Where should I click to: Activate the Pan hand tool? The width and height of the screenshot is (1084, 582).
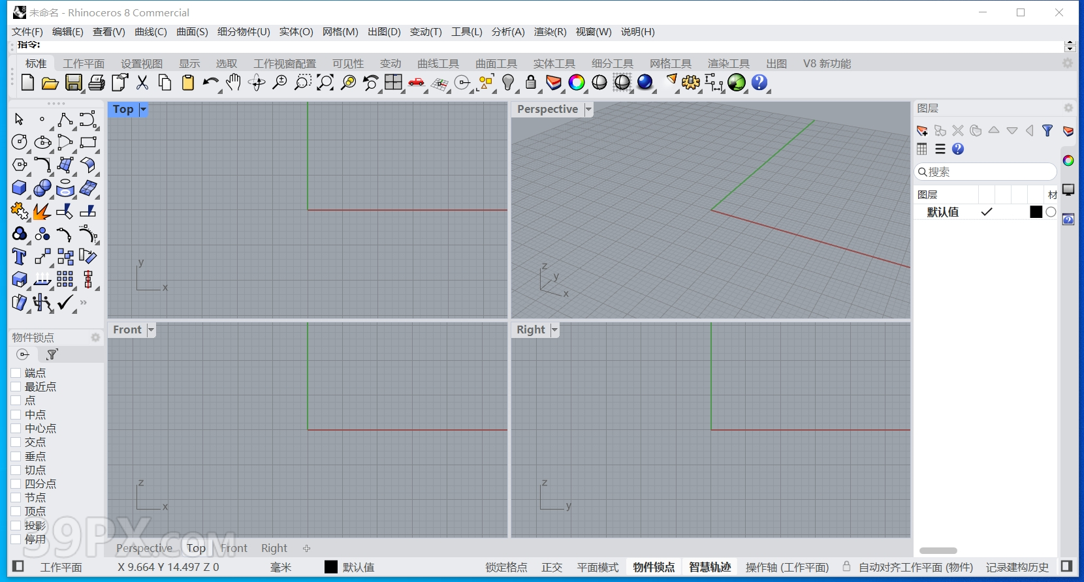[x=233, y=82]
